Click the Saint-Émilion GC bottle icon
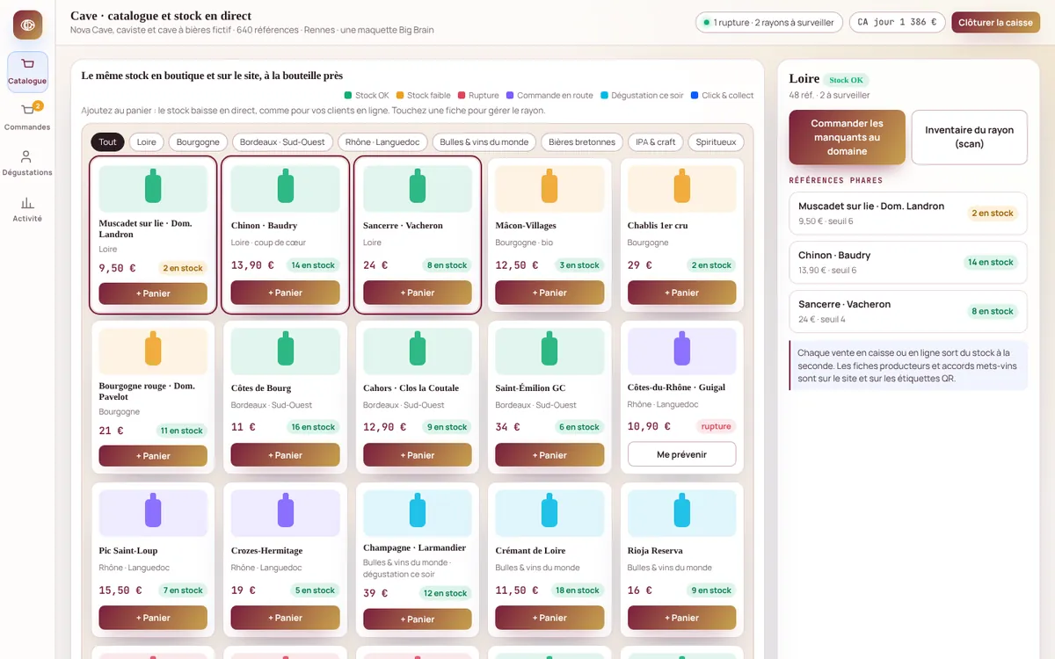The height and width of the screenshot is (659, 1055). (x=549, y=349)
